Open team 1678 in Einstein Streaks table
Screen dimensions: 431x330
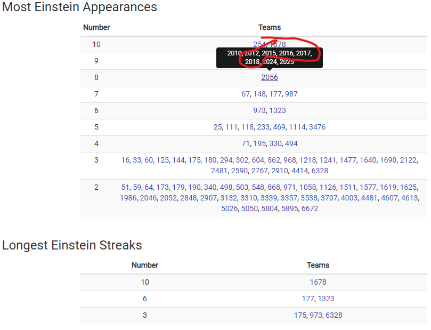(x=318, y=282)
